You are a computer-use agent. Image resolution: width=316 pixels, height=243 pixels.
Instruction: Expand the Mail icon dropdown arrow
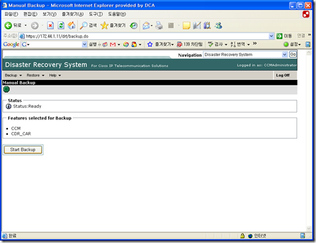152,26
